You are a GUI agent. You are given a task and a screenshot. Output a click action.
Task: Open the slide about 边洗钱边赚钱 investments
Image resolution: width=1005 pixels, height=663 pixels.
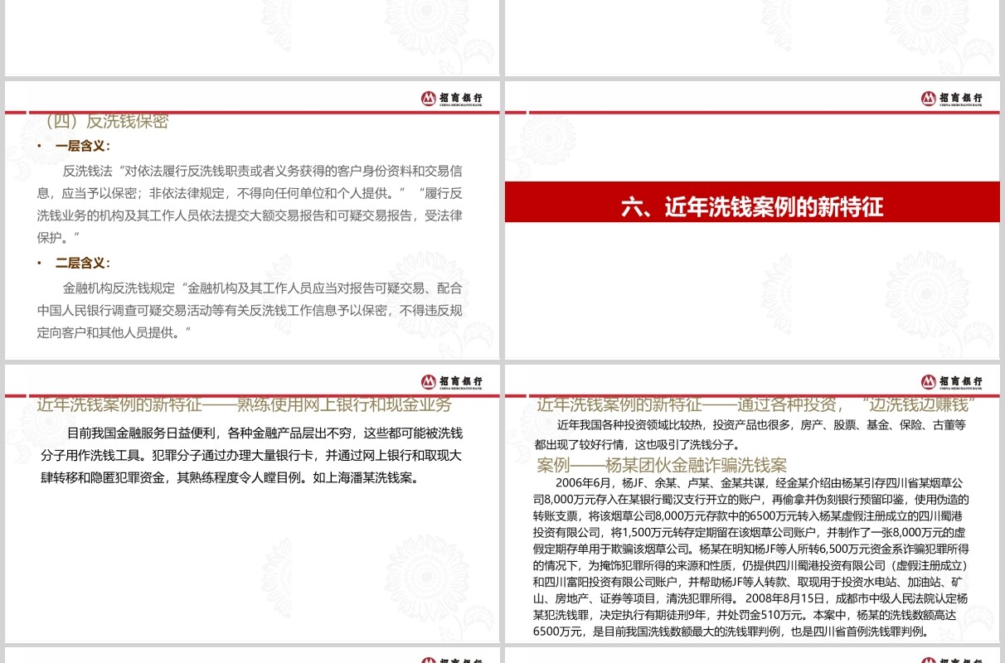(752, 504)
